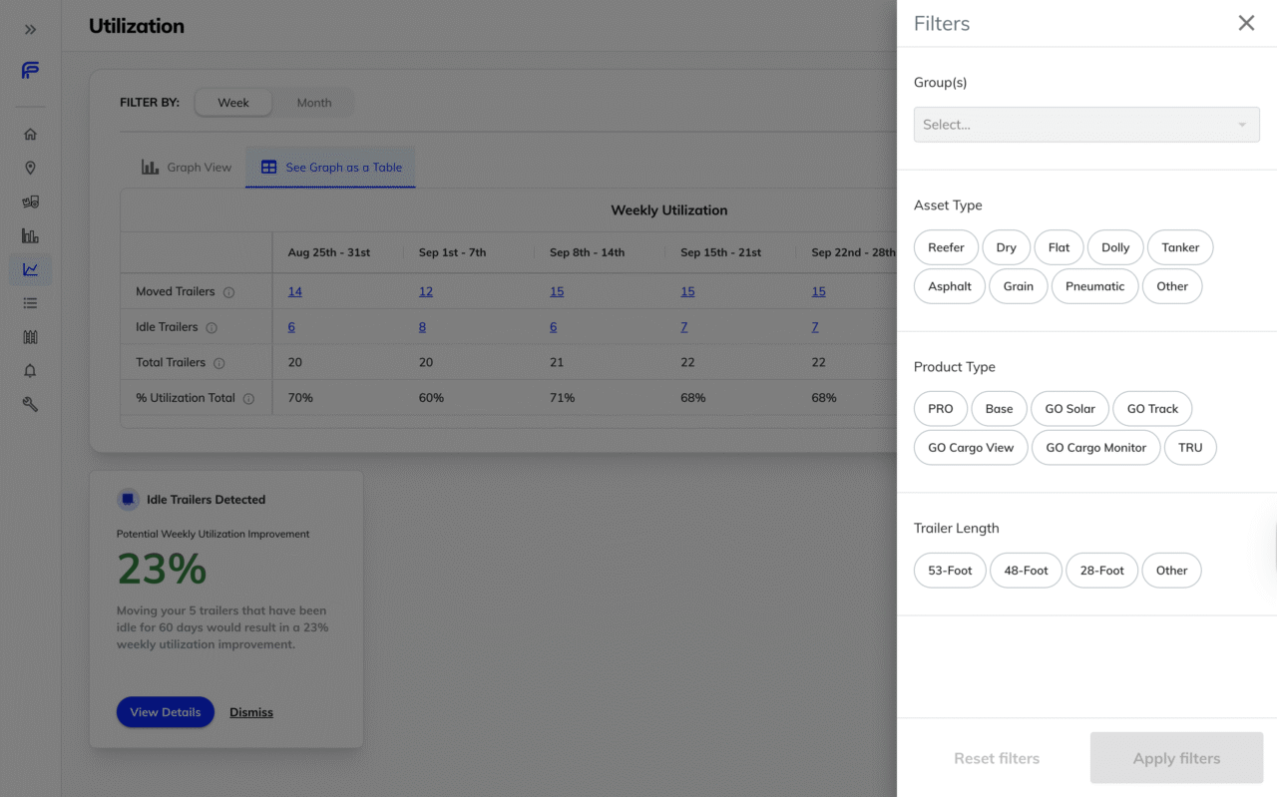Click info icon next to Moved Trailers

pos(228,292)
